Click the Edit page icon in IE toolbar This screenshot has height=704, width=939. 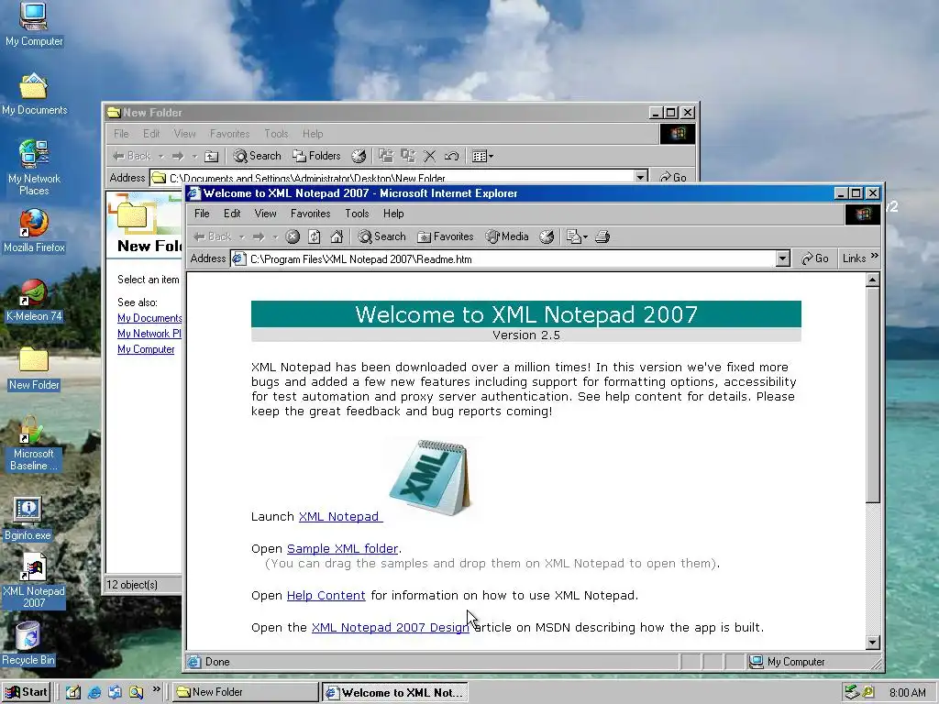(x=573, y=237)
